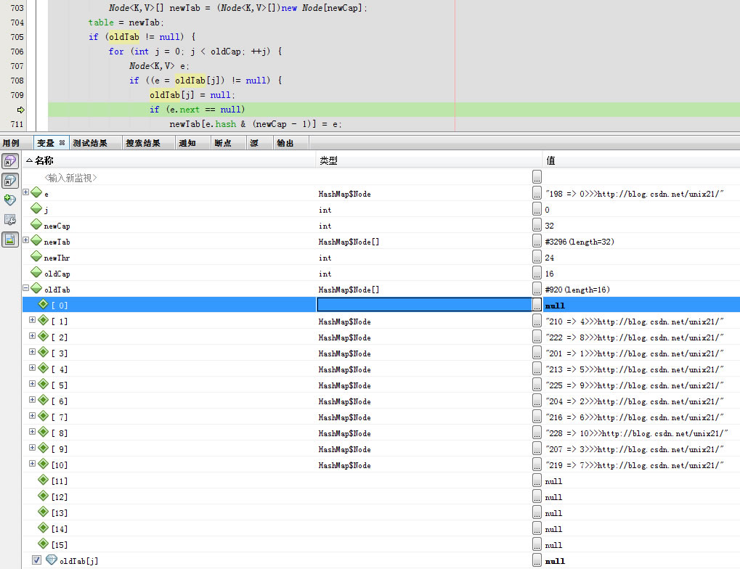This screenshot has height=569, width=740.
Task: Open value editor button for oldCap
Action: click(x=537, y=273)
